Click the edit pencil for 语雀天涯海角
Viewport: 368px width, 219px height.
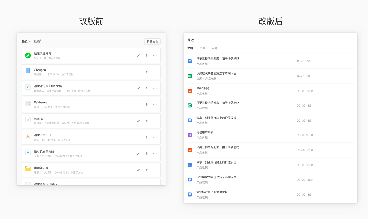point(139,55)
